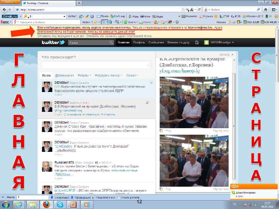The width and height of the screenshot is (279, 209).
Task: Open the upper Zhirinovsky photo in detail pane
Action: [x=194, y=102]
